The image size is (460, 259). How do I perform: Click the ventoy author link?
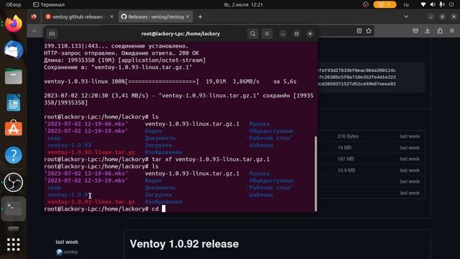point(70,252)
